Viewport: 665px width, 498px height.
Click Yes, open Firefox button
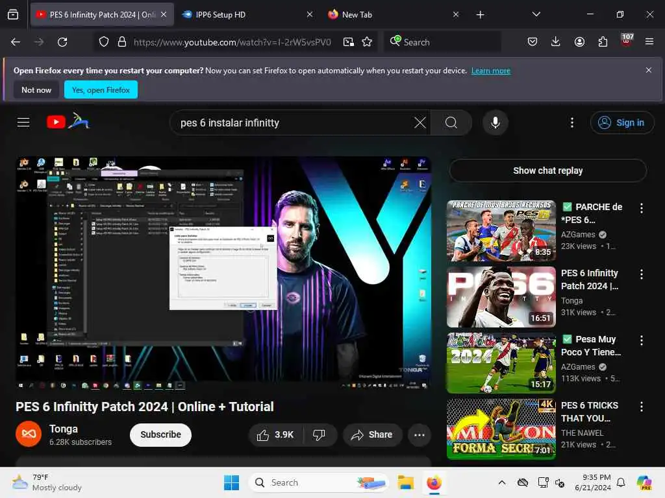[101, 89]
